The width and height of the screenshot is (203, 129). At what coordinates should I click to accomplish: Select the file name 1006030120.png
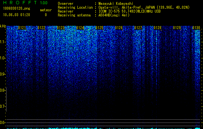tap(17, 9)
